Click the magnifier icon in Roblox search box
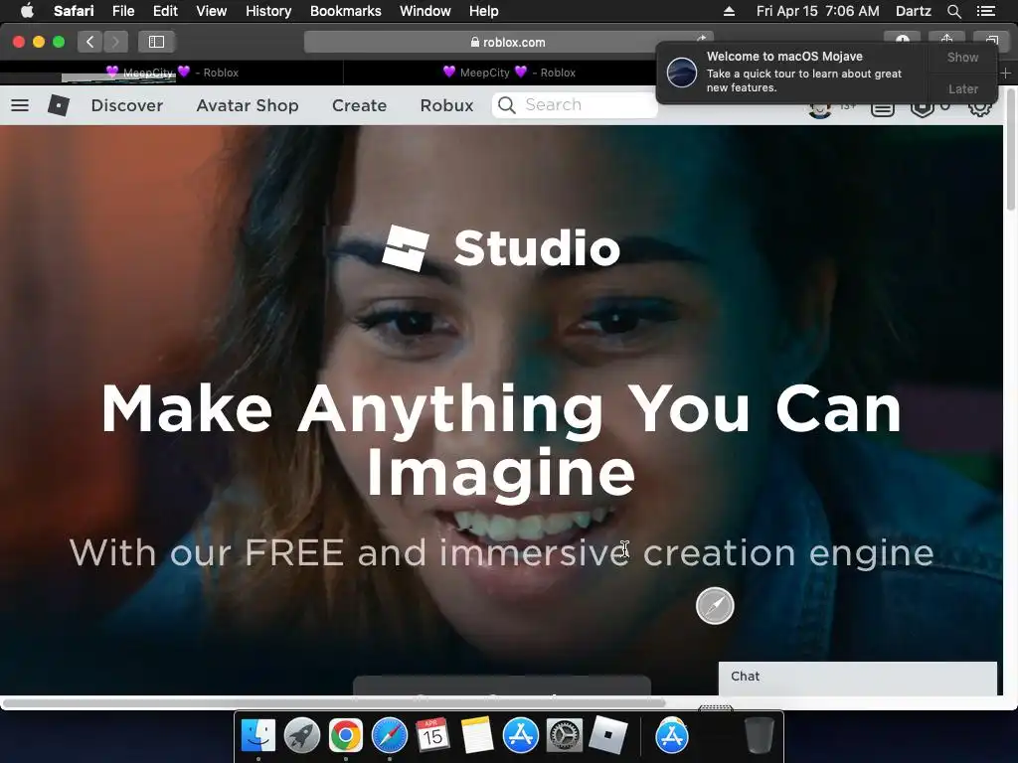The height and width of the screenshot is (763, 1018). click(507, 105)
